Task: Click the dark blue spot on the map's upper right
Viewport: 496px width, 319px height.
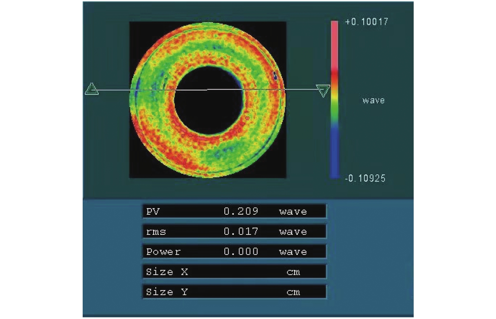Action: 275,75
